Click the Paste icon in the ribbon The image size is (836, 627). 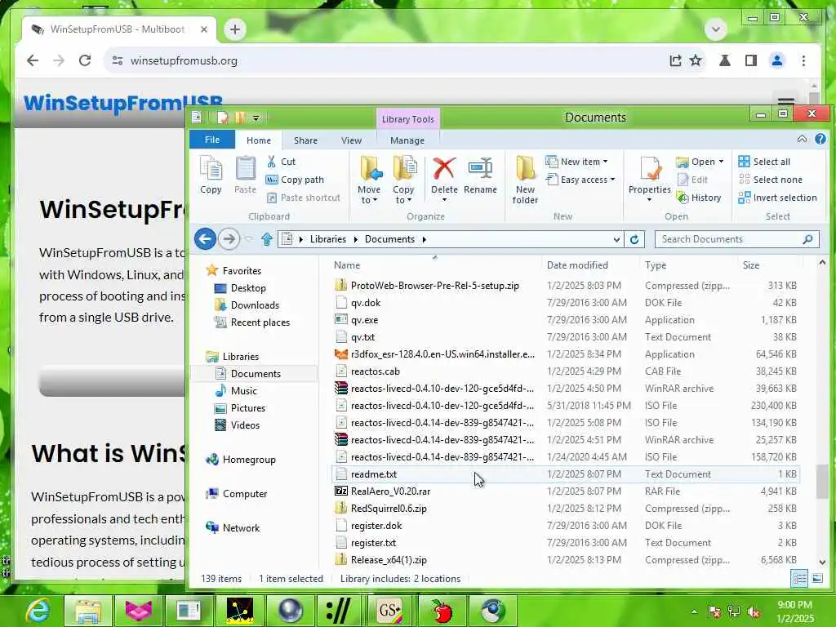[x=245, y=175]
